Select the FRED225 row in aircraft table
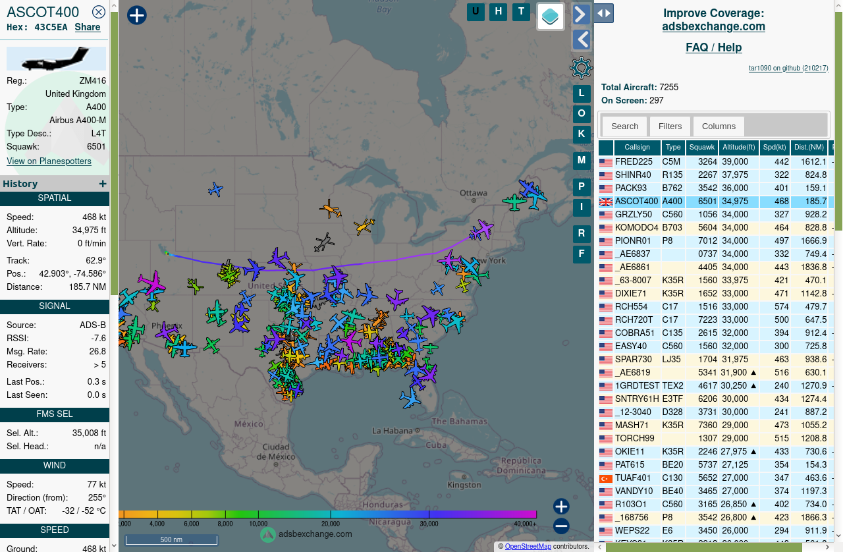Image resolution: width=843 pixels, height=552 pixels. click(x=716, y=161)
